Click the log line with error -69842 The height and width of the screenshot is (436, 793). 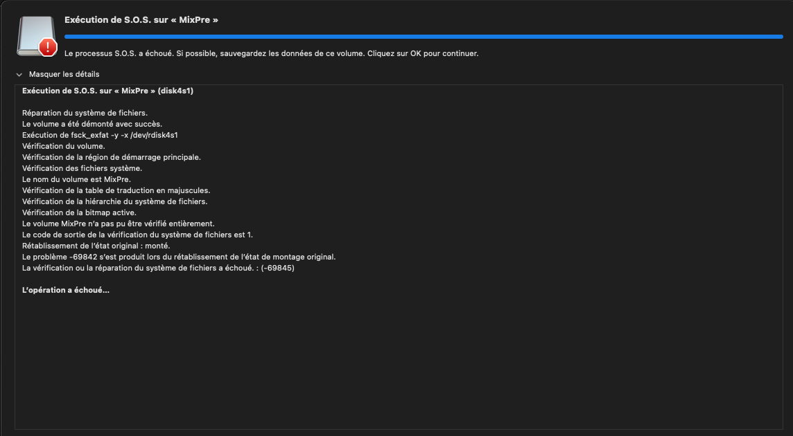[179, 257]
